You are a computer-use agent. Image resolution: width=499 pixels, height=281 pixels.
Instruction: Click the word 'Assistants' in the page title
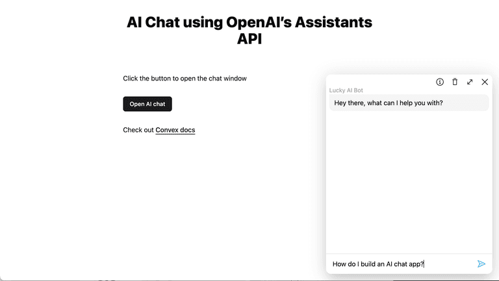pyautogui.click(x=333, y=23)
